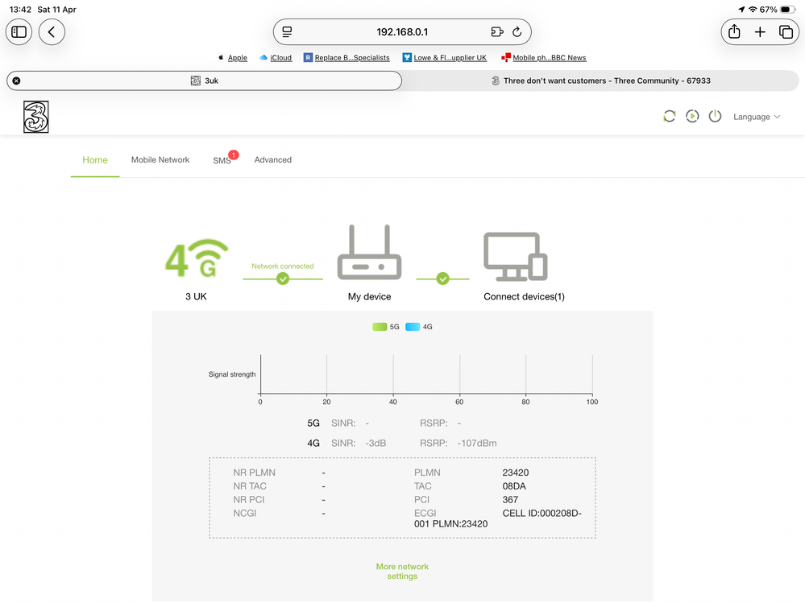Image resolution: width=805 pixels, height=603 pixels.
Task: Click the extensions icon in address bar
Action: 497,31
